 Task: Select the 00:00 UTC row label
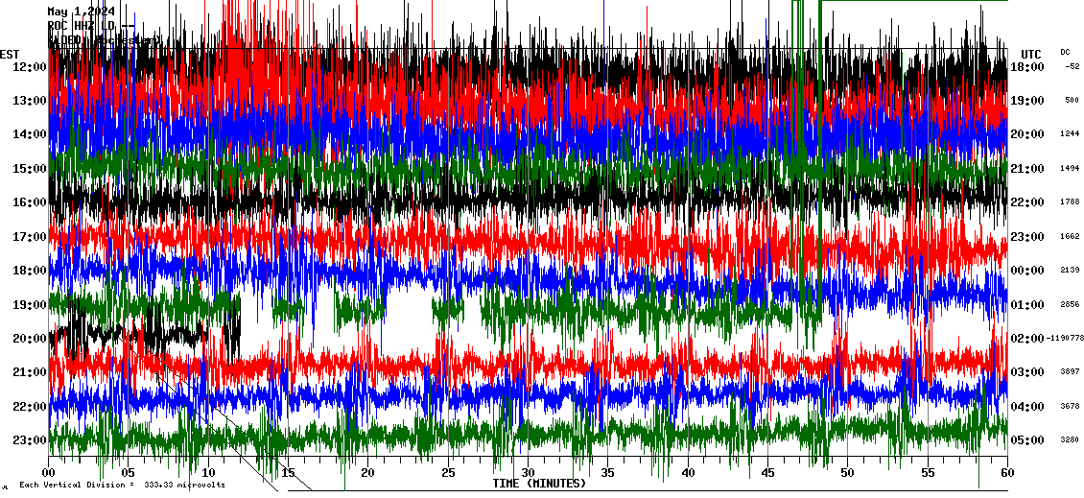tap(1028, 271)
